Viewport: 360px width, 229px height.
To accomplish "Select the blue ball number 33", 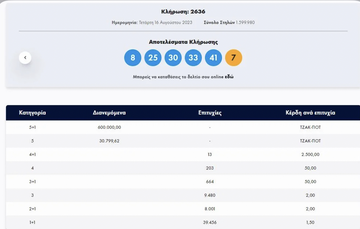I will 193,58.
